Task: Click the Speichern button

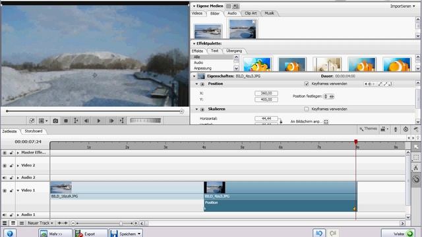Action: tap(126, 233)
